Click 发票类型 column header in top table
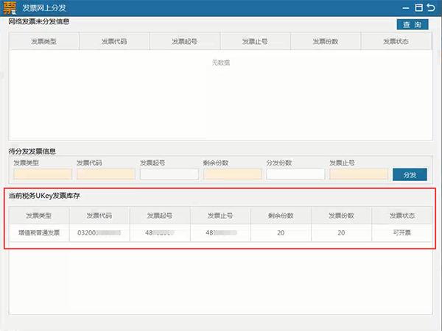Screen dimensions: 442x331 43,42
